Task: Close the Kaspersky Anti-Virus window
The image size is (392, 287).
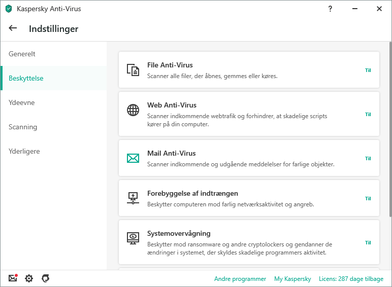Action: pyautogui.click(x=379, y=9)
